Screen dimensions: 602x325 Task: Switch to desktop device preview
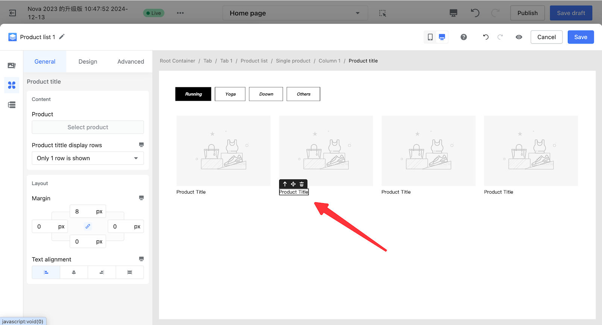pos(442,37)
